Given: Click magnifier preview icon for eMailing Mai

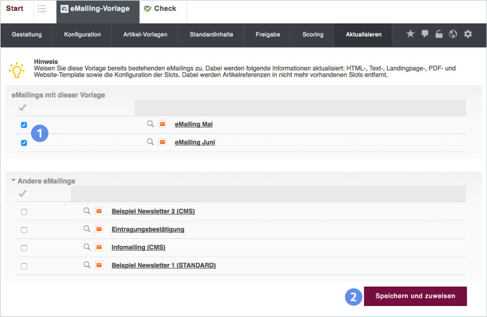Looking at the screenshot, I should coord(150,124).
